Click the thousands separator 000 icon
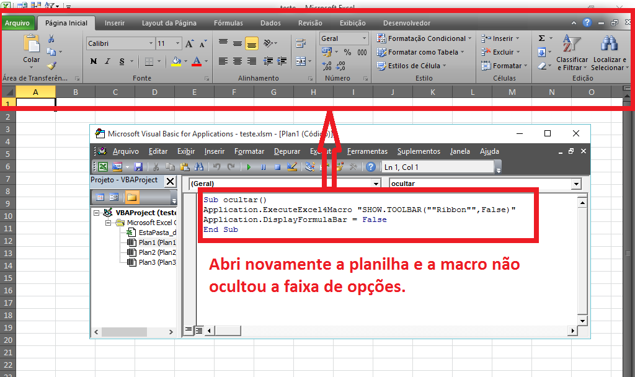This screenshot has height=377, width=635. click(x=362, y=52)
